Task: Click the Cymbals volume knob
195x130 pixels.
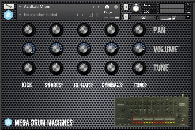Action: 112,49
